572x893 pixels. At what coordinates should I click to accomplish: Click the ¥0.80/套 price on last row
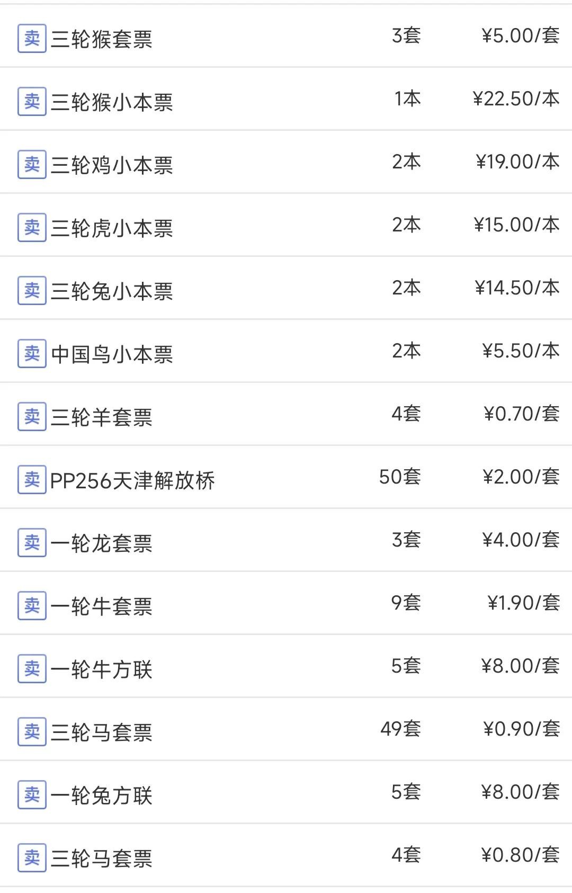pos(520,855)
